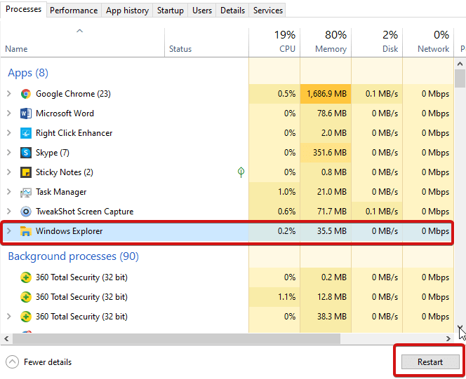Screen dimensions: 466x379
Task: Select the Windows Explorer row name
Action: 69,231
